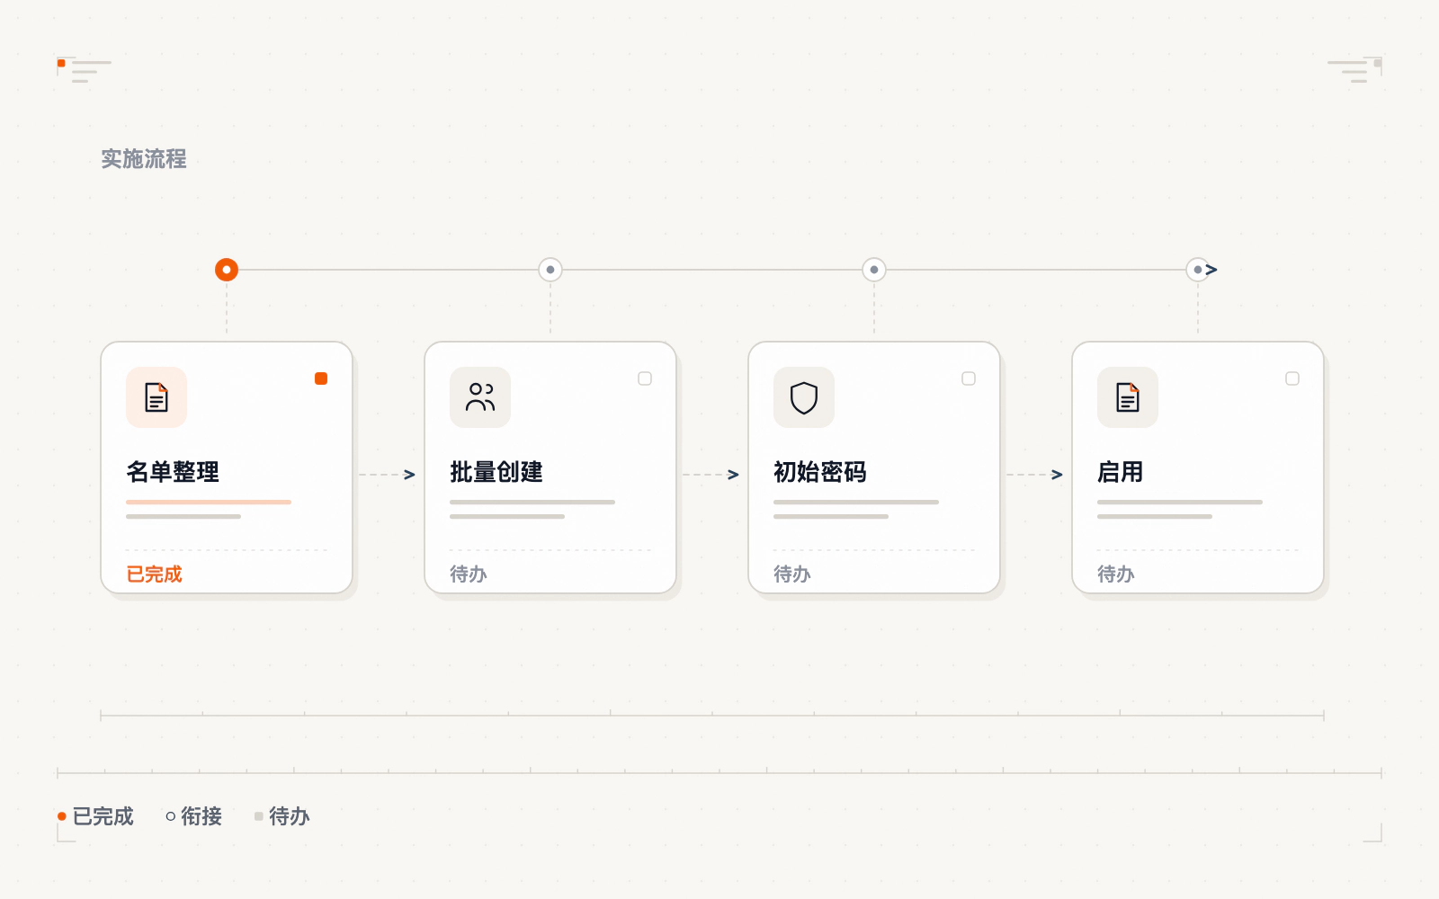
Task: Click the arrow at the timeline's end
Action: [1211, 270]
